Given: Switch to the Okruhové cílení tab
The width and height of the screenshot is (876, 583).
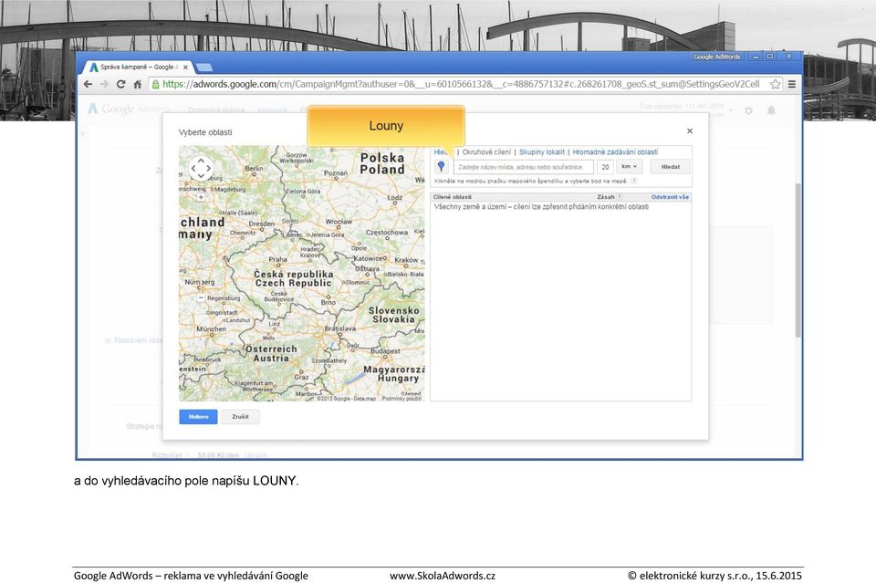Looking at the screenshot, I should [486, 151].
